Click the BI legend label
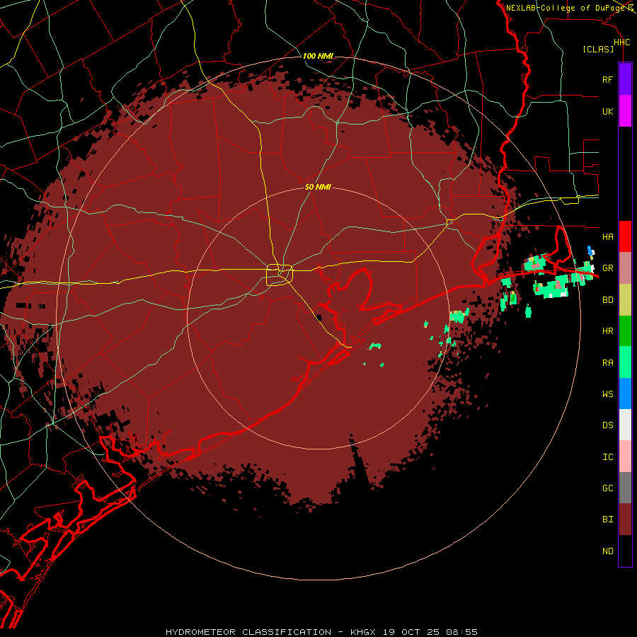Screen dimensions: 637x637 click(x=607, y=520)
